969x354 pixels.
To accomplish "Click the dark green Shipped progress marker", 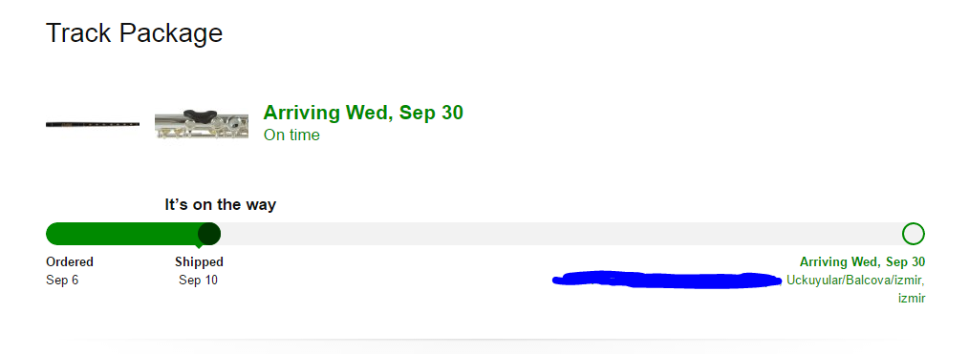I will 209,234.
